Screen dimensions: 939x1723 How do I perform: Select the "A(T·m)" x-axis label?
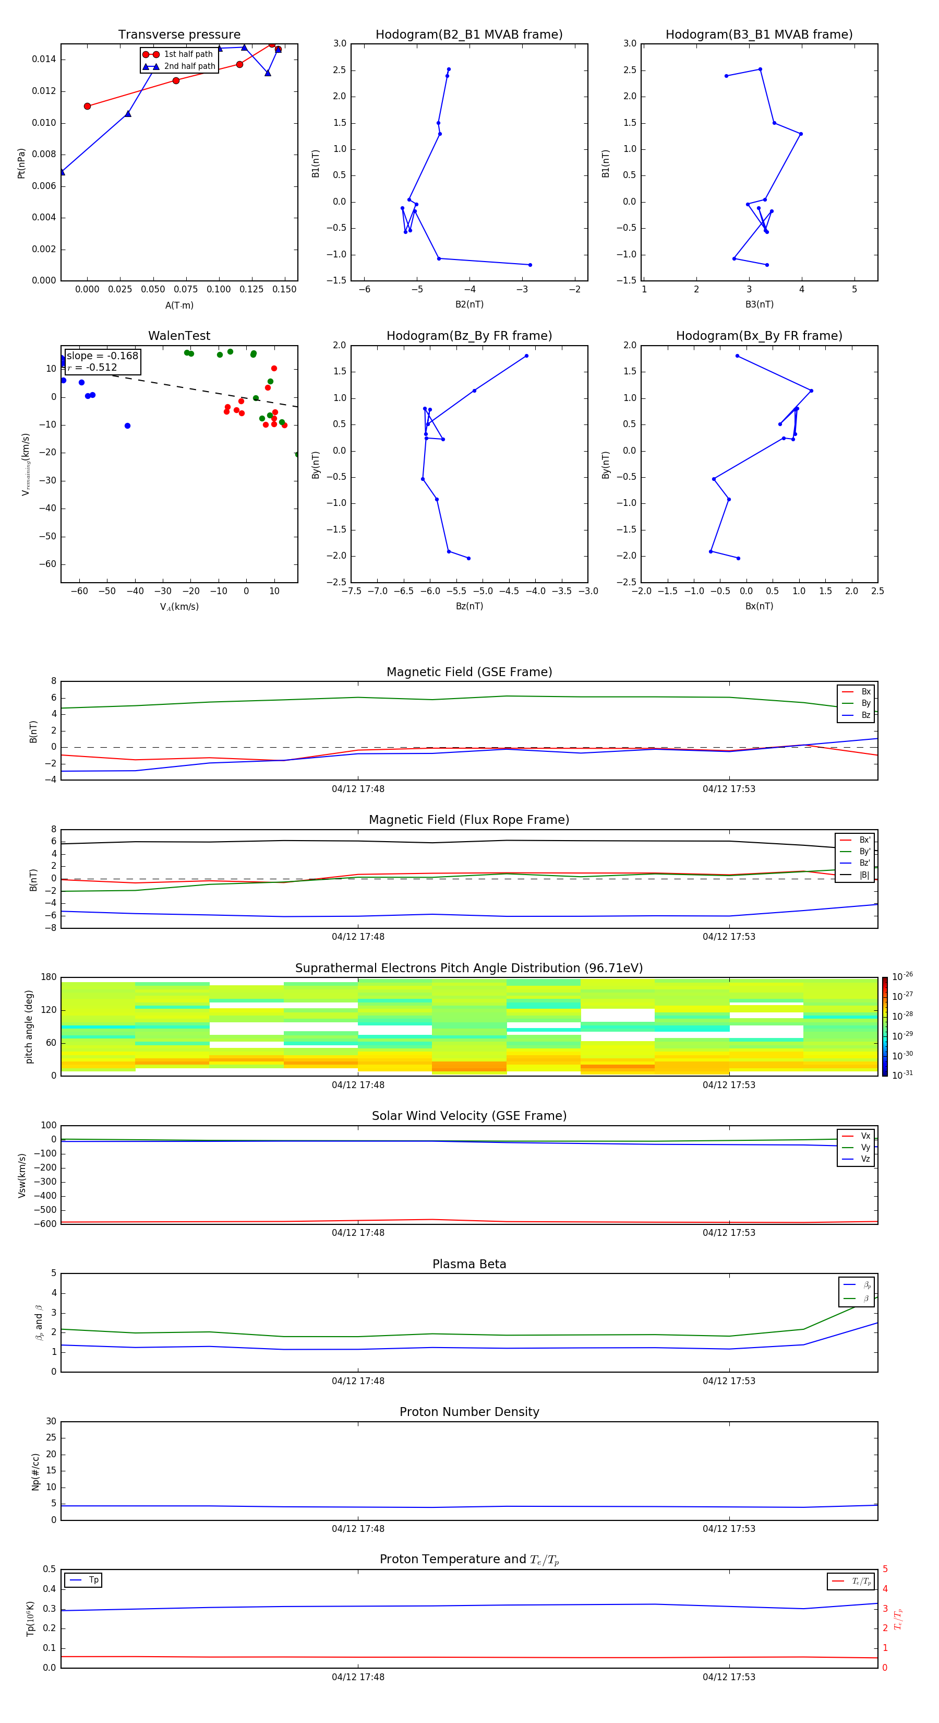pyautogui.click(x=179, y=305)
